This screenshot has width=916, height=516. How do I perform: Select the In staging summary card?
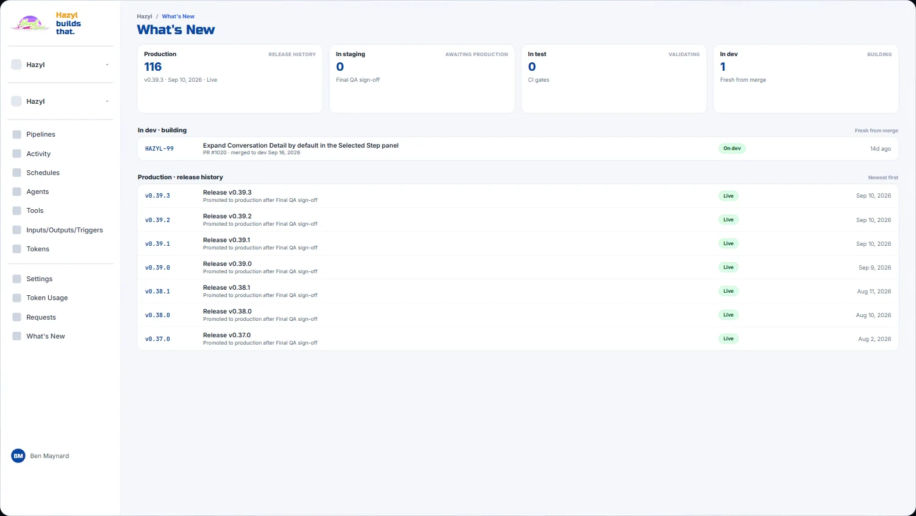(422, 79)
